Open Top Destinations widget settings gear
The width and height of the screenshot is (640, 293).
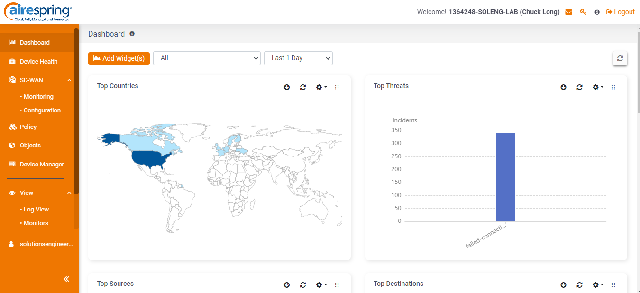(x=598, y=285)
